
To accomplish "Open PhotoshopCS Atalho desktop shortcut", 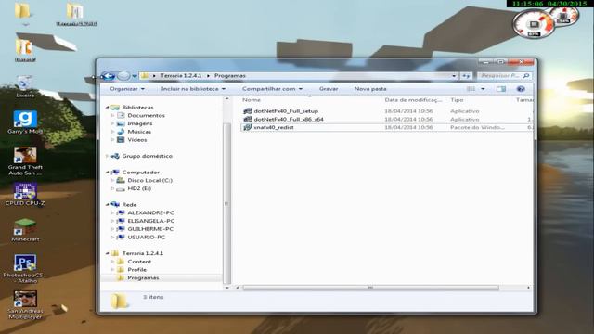I will [x=25, y=269].
